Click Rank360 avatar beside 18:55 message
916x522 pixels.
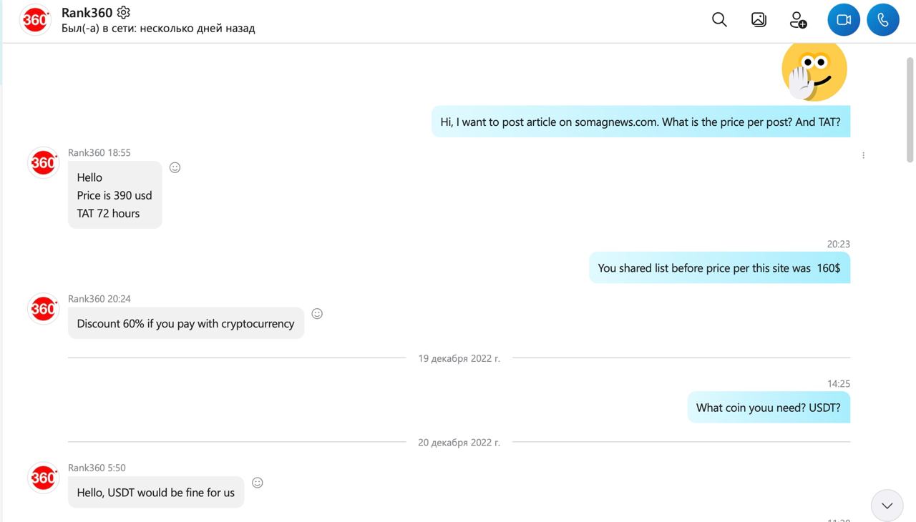[43, 162]
